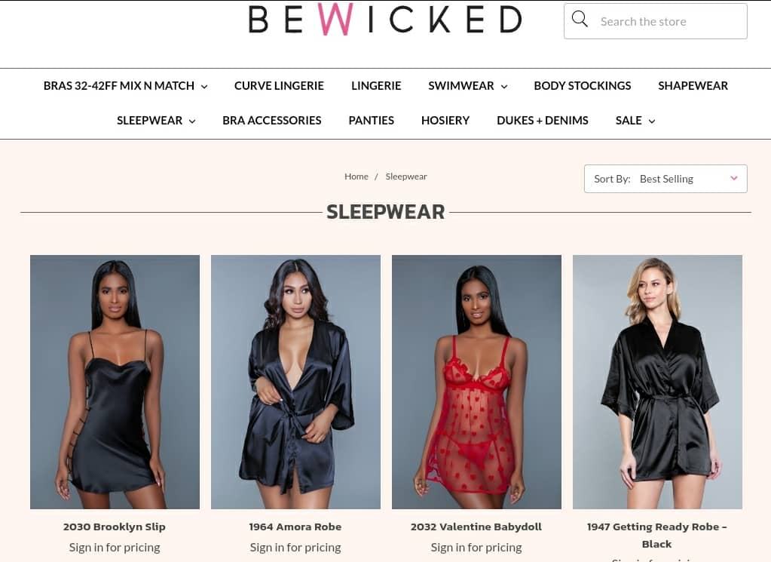Focus the Search the store field
This screenshot has width=771, height=562.
coord(656,21)
